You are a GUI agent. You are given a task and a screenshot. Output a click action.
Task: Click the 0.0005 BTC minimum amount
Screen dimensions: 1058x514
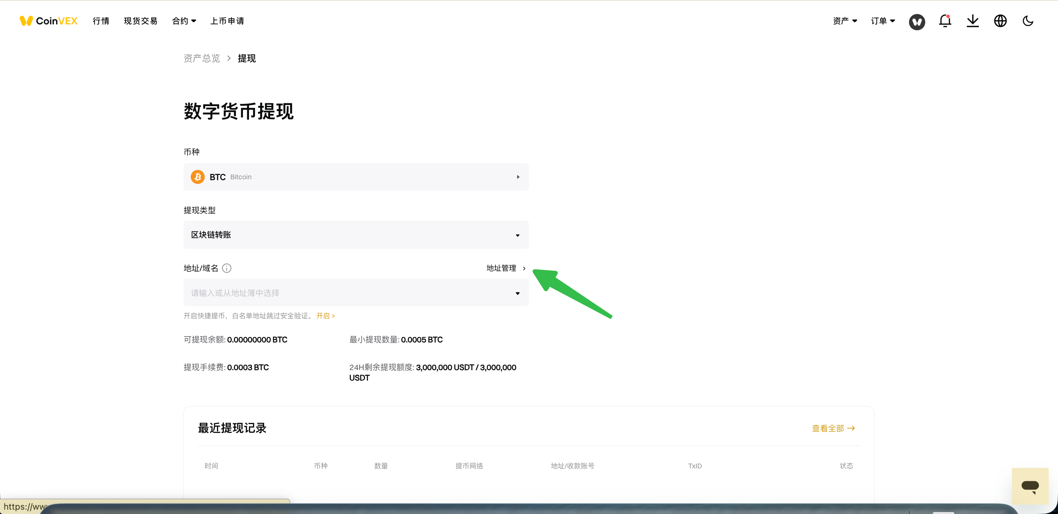422,340
